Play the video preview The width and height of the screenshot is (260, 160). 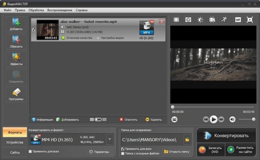pyautogui.click(x=214, y=119)
